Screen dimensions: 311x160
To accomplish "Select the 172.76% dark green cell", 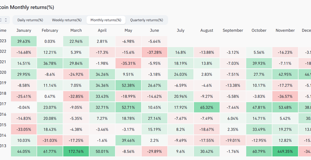I will [76, 151].
